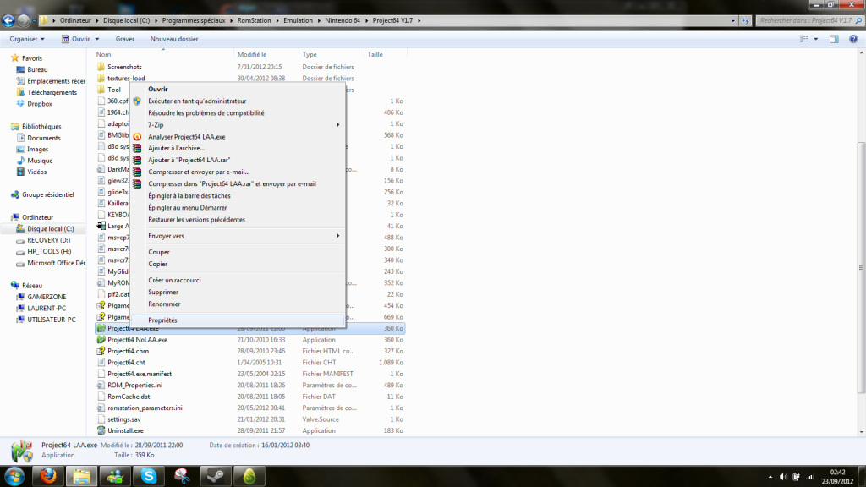Click Ouvrir in context menu

pos(238,90)
